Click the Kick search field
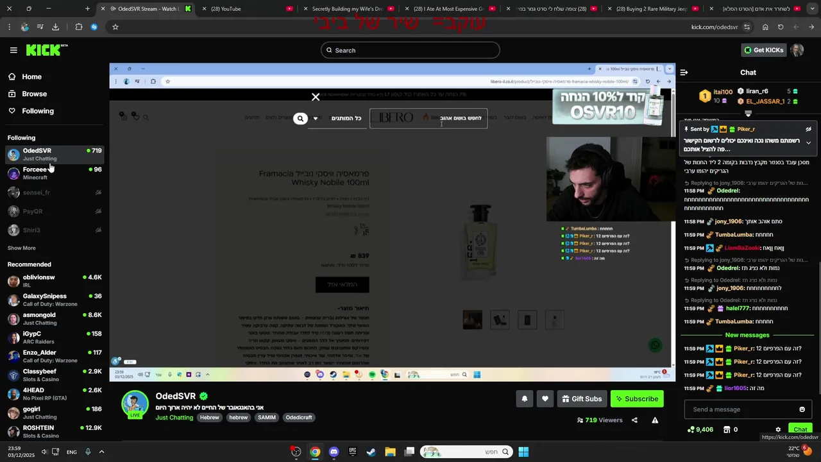The width and height of the screenshot is (821, 462). (x=410, y=50)
